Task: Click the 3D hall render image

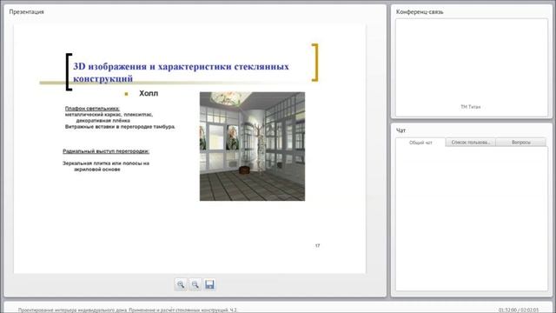Action: 252,146
